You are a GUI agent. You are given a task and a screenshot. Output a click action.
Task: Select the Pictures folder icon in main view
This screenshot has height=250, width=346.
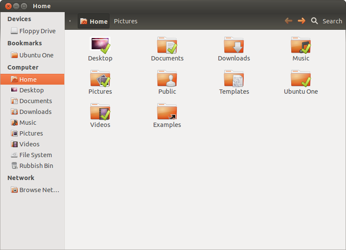pyautogui.click(x=100, y=79)
